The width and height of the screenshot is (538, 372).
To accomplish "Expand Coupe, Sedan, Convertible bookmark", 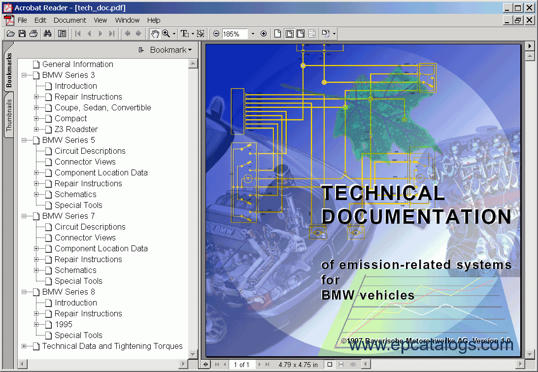I will point(36,108).
